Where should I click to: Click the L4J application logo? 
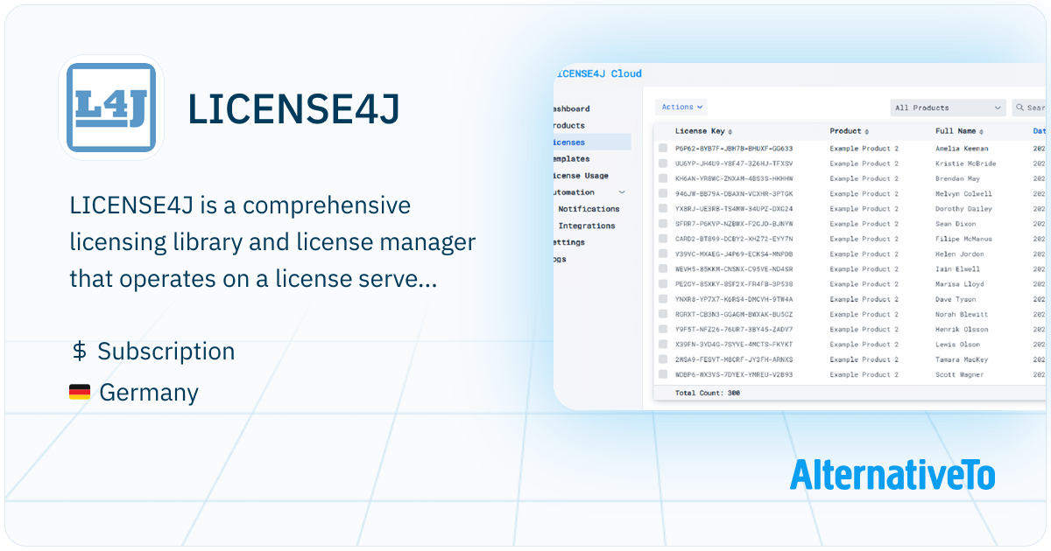click(111, 108)
